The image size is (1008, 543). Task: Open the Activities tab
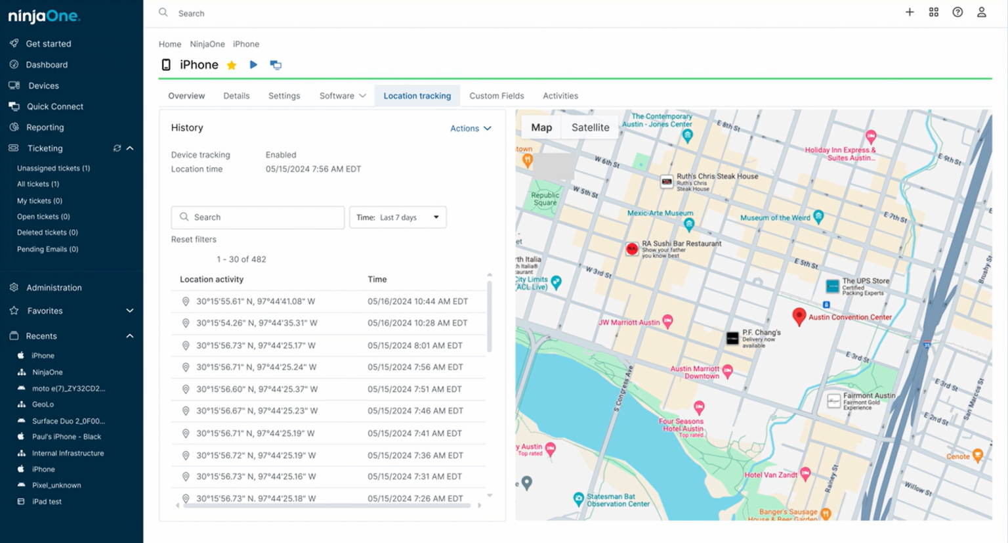[560, 96]
